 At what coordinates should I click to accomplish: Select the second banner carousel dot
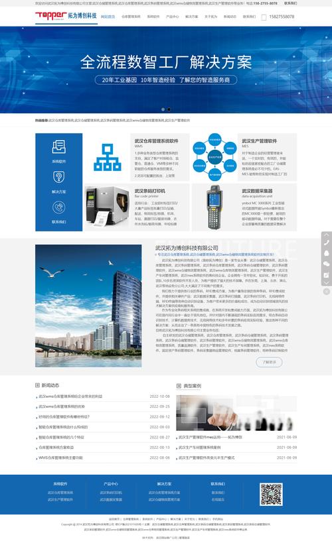pyautogui.click(x=169, y=109)
